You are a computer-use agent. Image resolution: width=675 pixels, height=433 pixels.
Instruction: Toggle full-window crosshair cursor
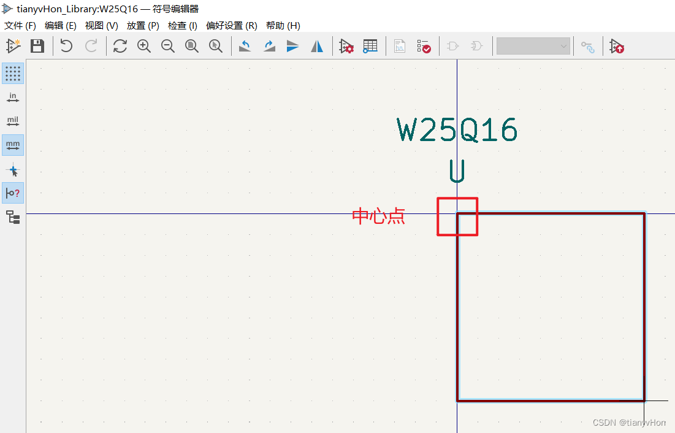click(13, 170)
